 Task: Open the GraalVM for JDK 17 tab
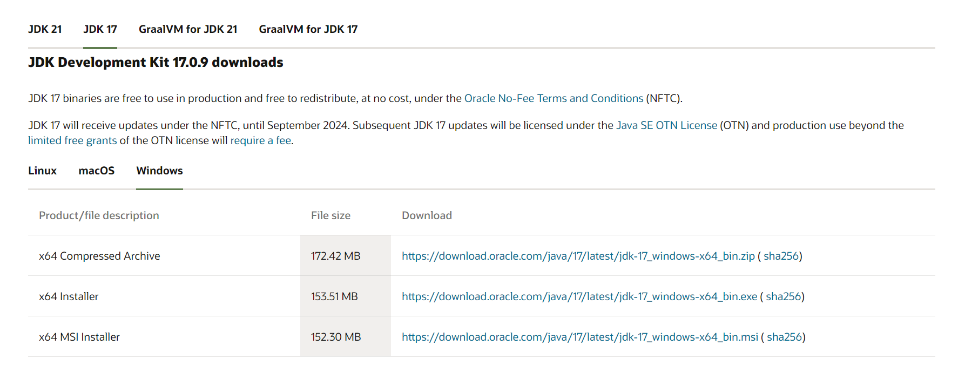308,29
